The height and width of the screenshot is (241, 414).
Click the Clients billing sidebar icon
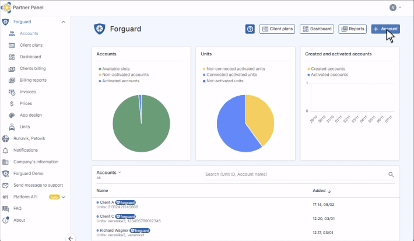tap(12, 69)
